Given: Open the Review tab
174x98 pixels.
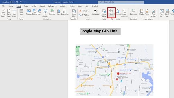Looking at the screenshot, I should (x=72, y=6).
